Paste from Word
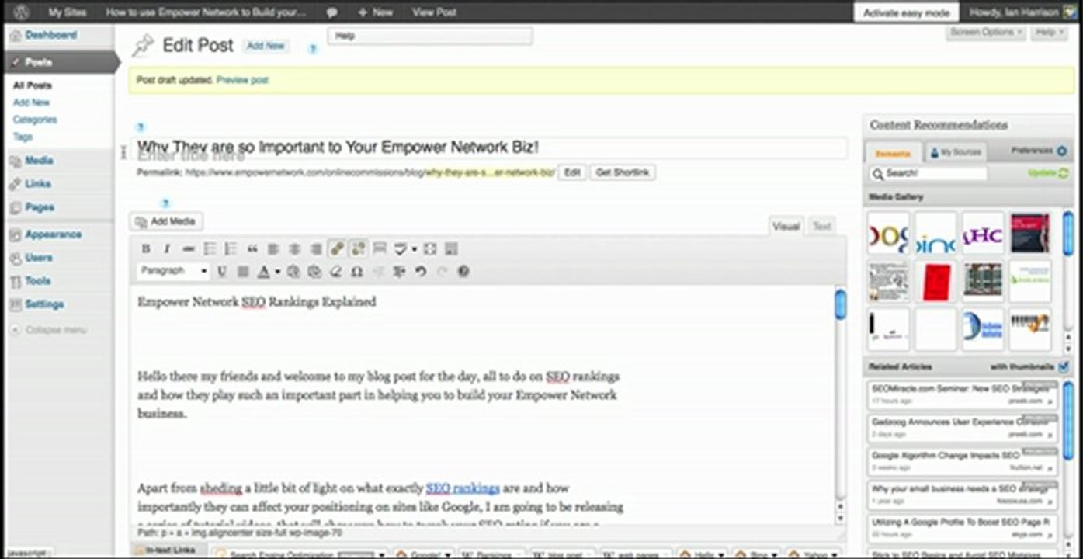Image resolution: width=1083 pixels, height=559 pixels. click(314, 272)
